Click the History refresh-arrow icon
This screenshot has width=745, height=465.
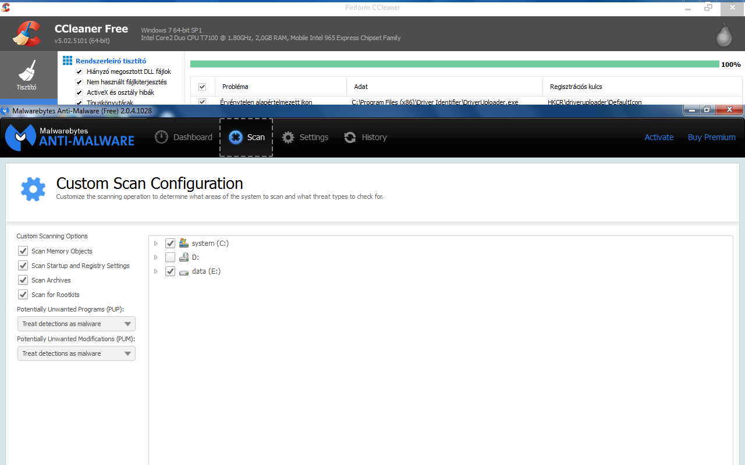point(350,137)
